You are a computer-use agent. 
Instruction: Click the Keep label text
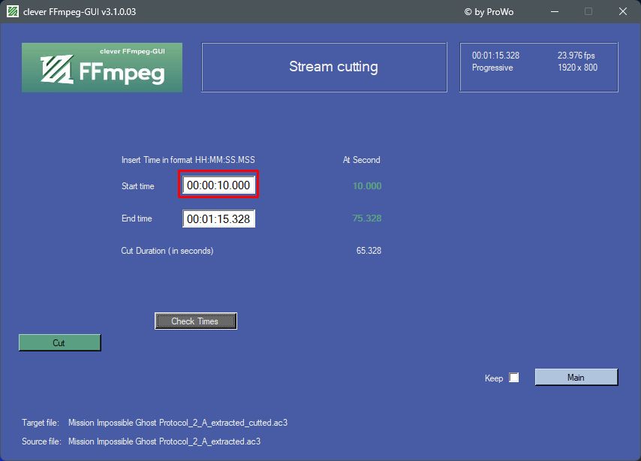point(494,378)
